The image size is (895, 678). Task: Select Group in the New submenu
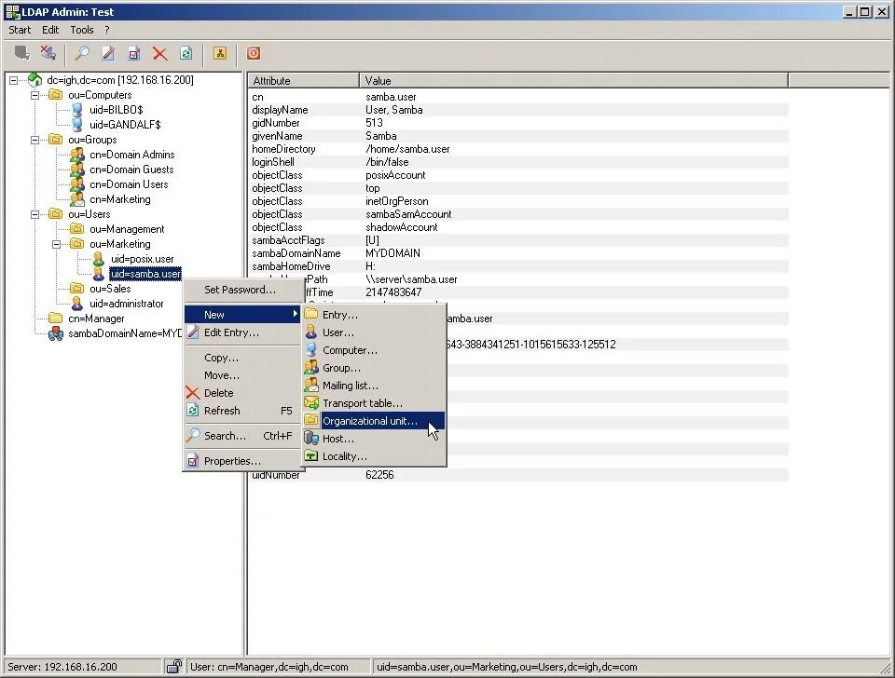coord(374,368)
